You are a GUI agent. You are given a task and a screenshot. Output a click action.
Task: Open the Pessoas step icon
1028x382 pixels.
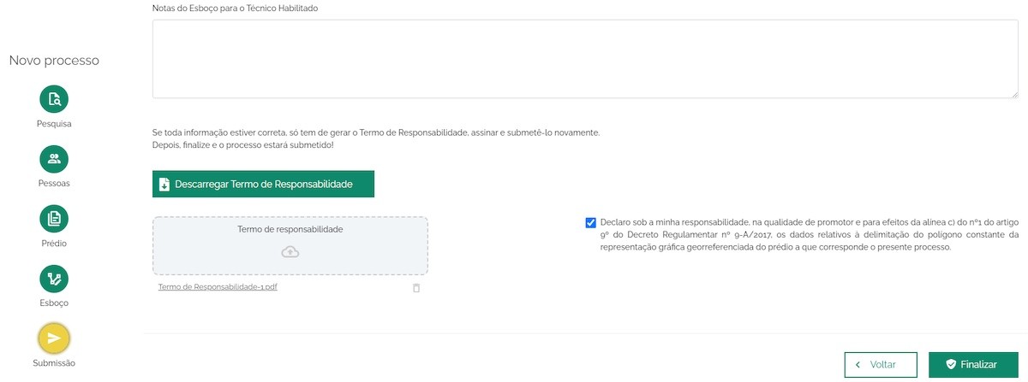pos(54,159)
